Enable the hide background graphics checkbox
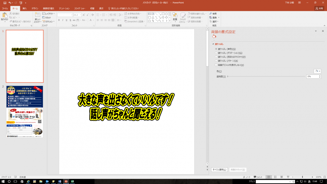Viewport: 327px width, 184px height. (x=216, y=65)
